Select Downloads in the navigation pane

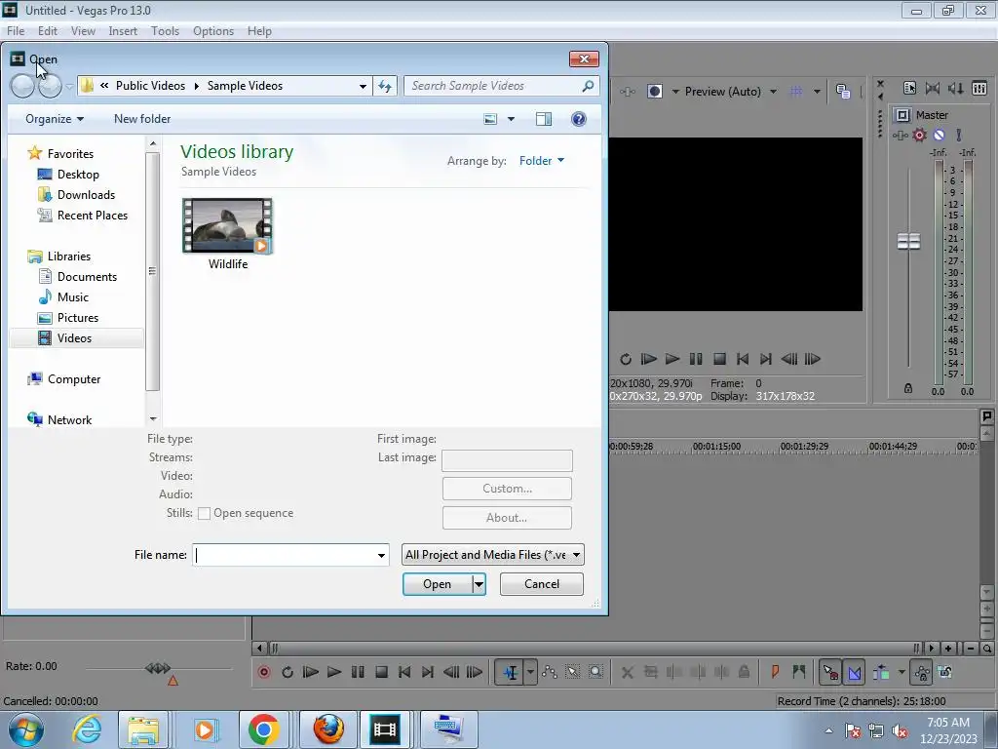tap(86, 195)
